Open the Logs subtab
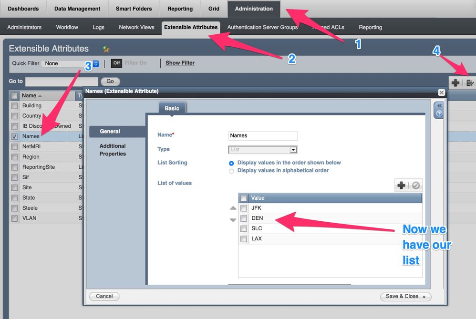 pos(98,27)
